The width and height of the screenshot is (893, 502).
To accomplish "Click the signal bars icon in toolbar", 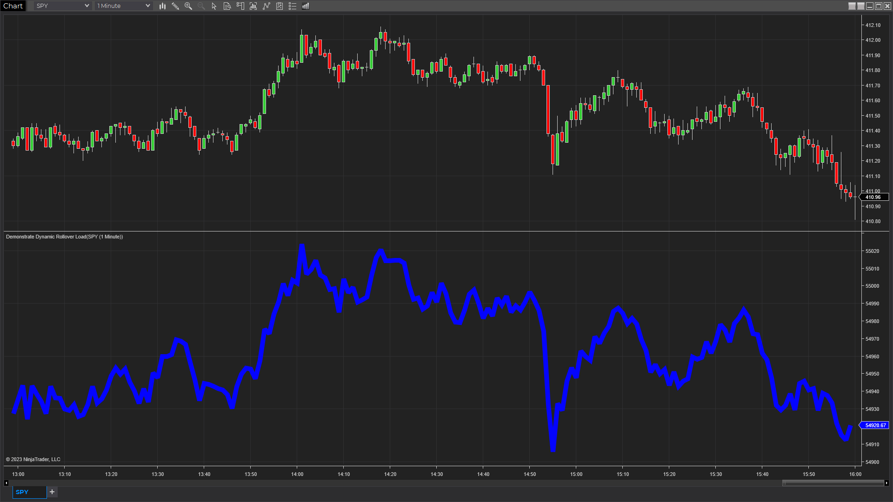I will [306, 6].
